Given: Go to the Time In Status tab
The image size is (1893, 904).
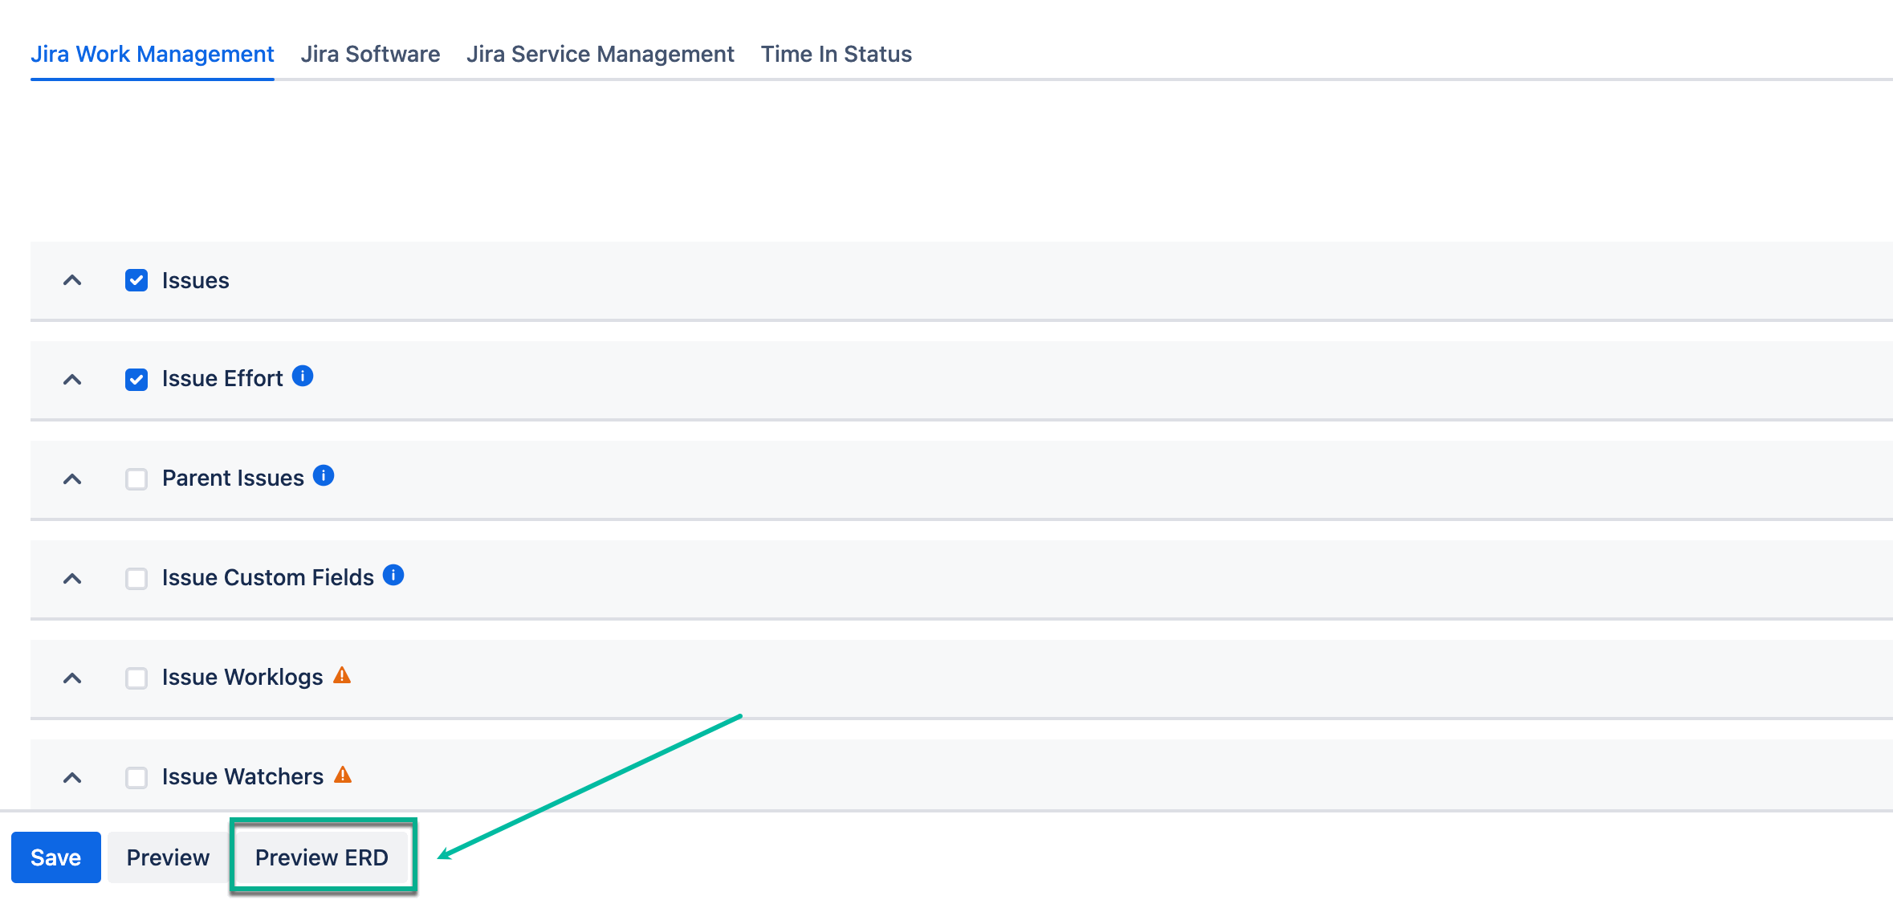Looking at the screenshot, I should (x=836, y=54).
